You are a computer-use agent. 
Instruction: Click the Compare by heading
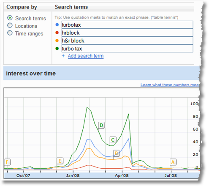[x=22, y=7]
